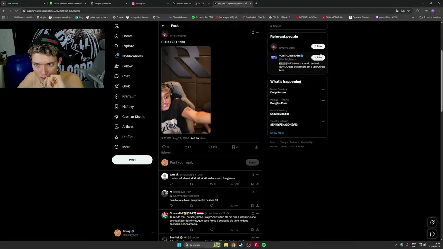The image size is (443, 249).
Task: Open a new browser tab
Action: 256,3
